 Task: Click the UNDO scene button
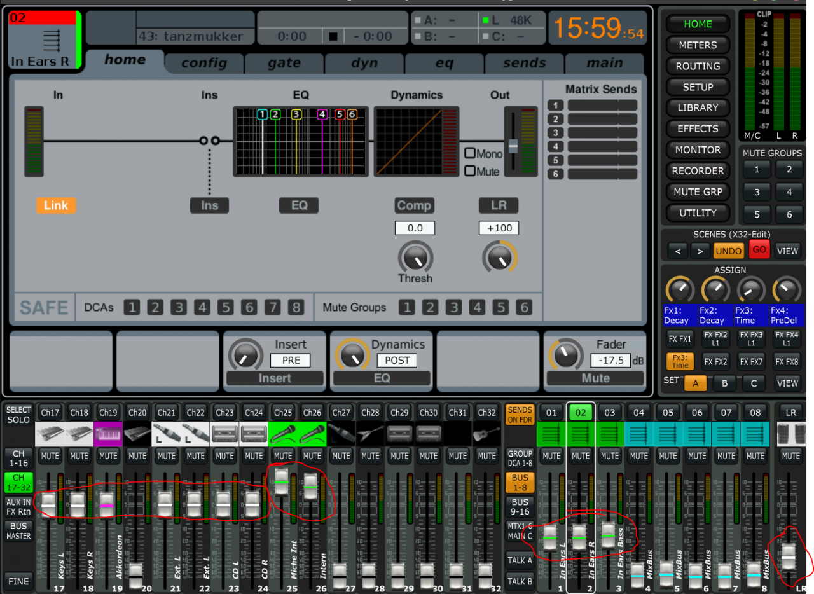coord(728,251)
